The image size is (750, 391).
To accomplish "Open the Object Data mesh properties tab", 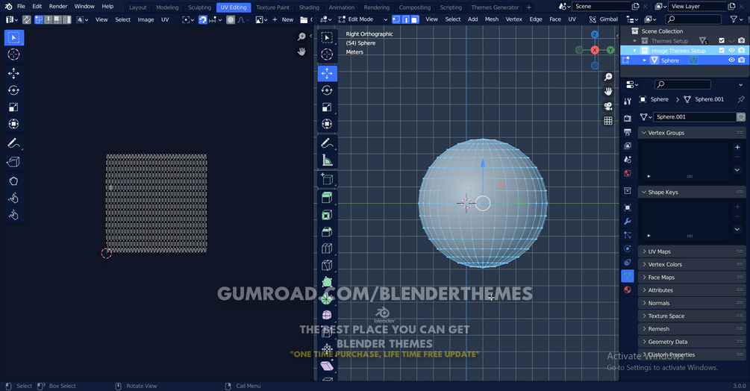I will pos(628,276).
